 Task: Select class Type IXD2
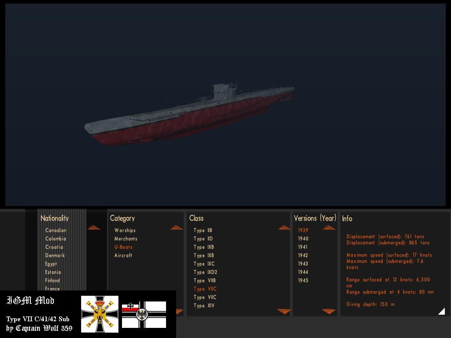(205, 272)
